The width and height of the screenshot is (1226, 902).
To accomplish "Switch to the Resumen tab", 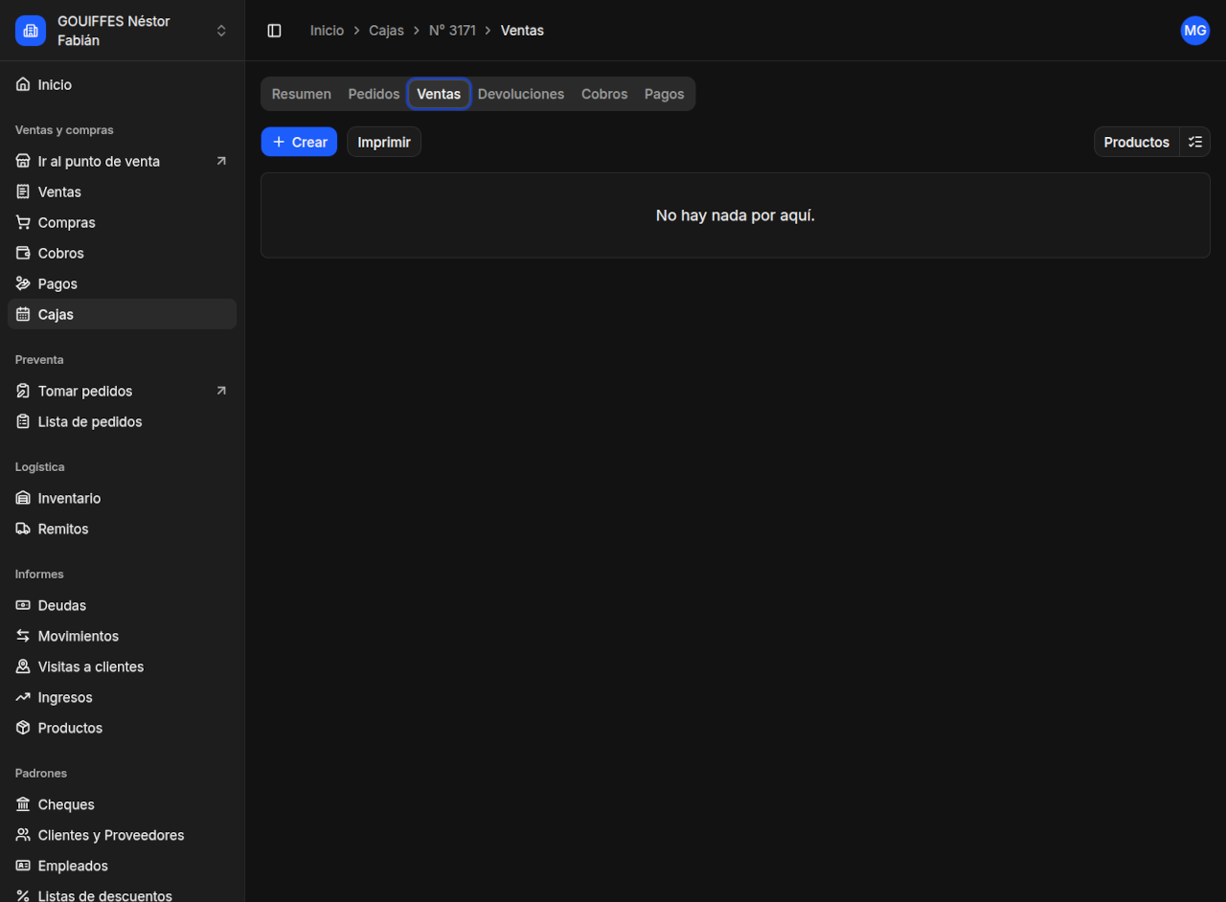I will click(x=302, y=94).
